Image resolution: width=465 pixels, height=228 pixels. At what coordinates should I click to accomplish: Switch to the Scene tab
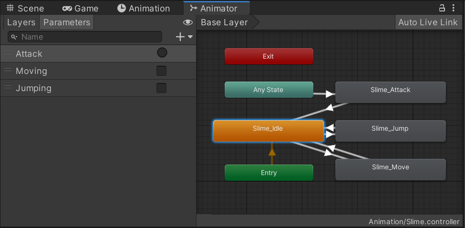(x=25, y=8)
